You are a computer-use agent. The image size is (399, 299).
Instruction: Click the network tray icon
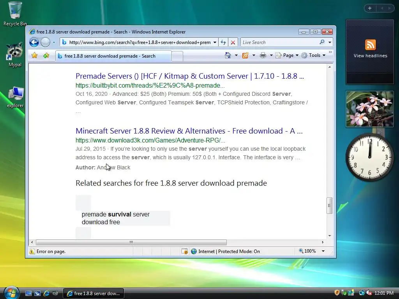[361, 293]
